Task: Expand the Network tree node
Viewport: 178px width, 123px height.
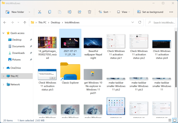Action: coord(3,84)
